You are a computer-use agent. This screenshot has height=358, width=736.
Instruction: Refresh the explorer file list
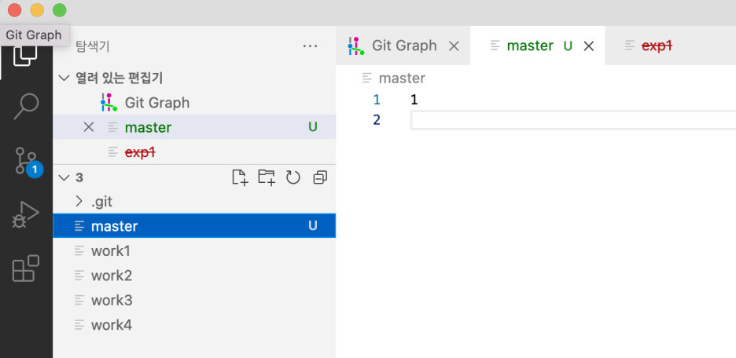coord(293,177)
